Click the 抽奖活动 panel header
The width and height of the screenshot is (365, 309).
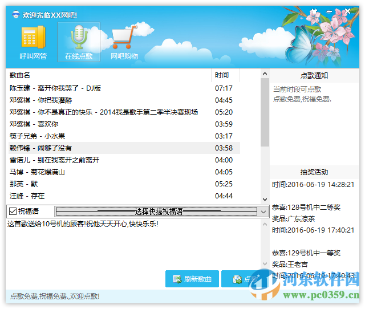coord(314,172)
